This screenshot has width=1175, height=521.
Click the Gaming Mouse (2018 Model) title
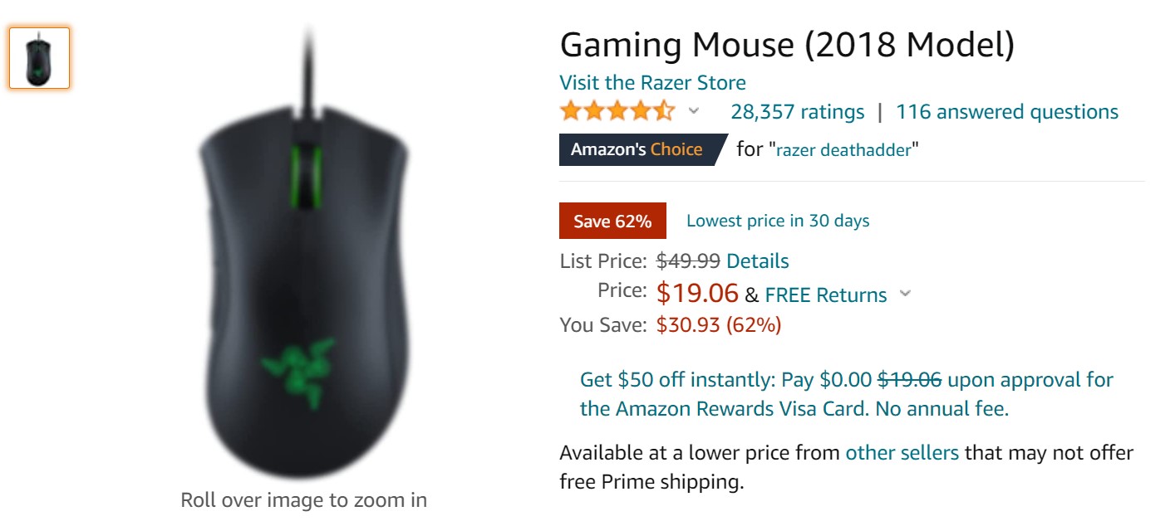pos(787,46)
